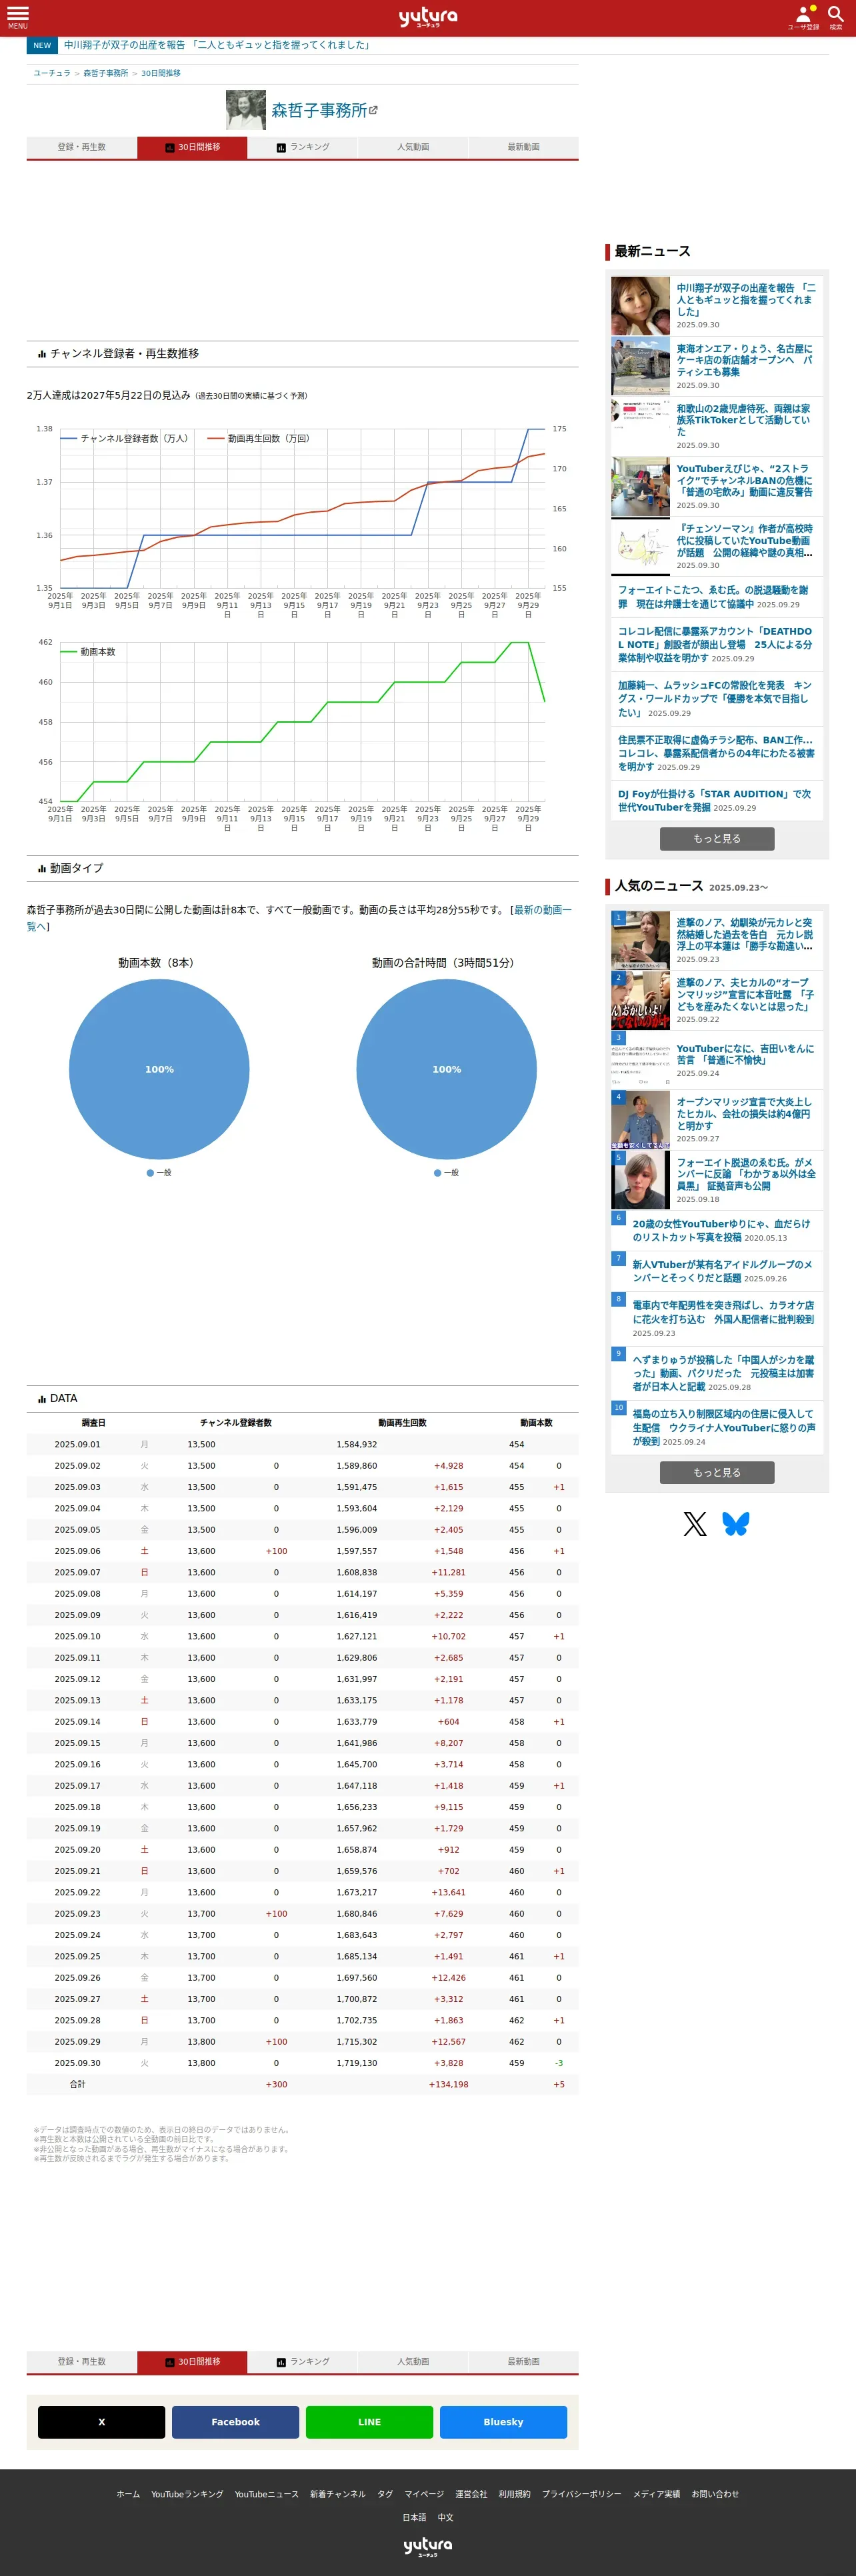Toggle 一般 legend under 合計時間 pie
This screenshot has width=856, height=2576.
click(x=446, y=1172)
